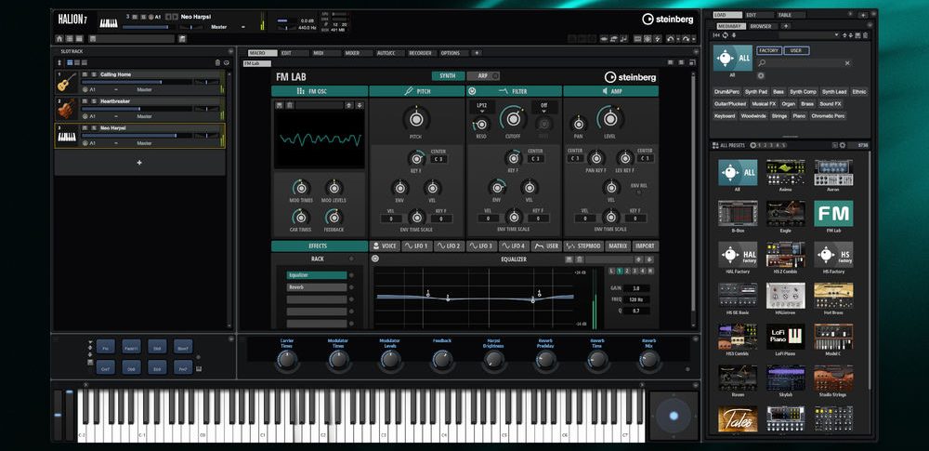Click the pitch wheel beside the keyboard
The image size is (929, 451).
(58, 415)
